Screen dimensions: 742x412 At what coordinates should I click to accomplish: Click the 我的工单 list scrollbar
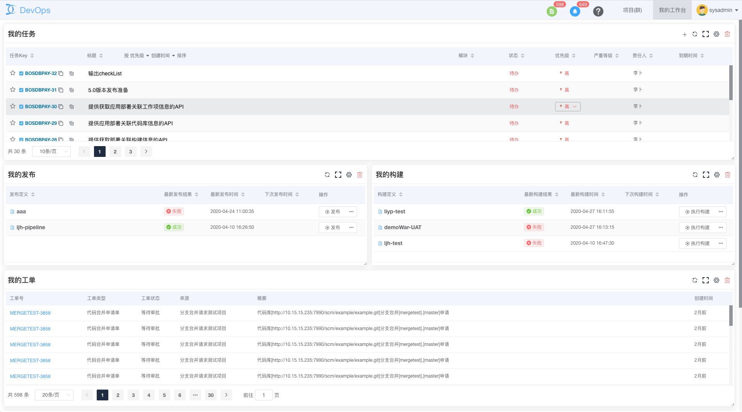pos(731,315)
